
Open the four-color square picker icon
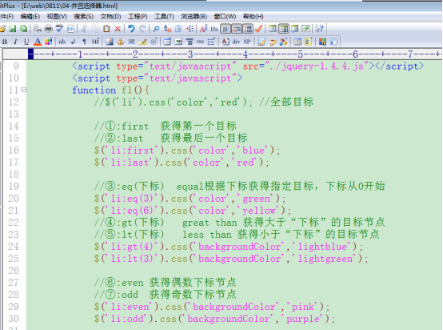pyautogui.click(x=322, y=42)
